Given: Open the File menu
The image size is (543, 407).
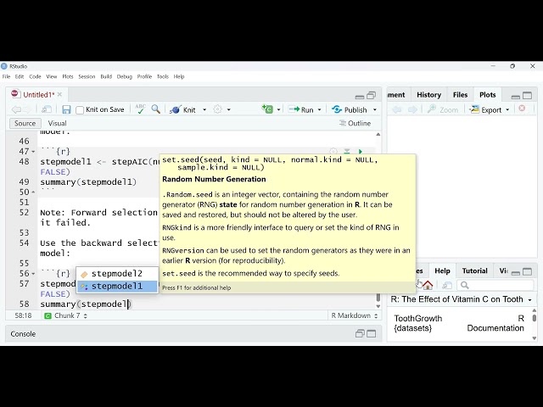Looking at the screenshot, I should 6,76.
